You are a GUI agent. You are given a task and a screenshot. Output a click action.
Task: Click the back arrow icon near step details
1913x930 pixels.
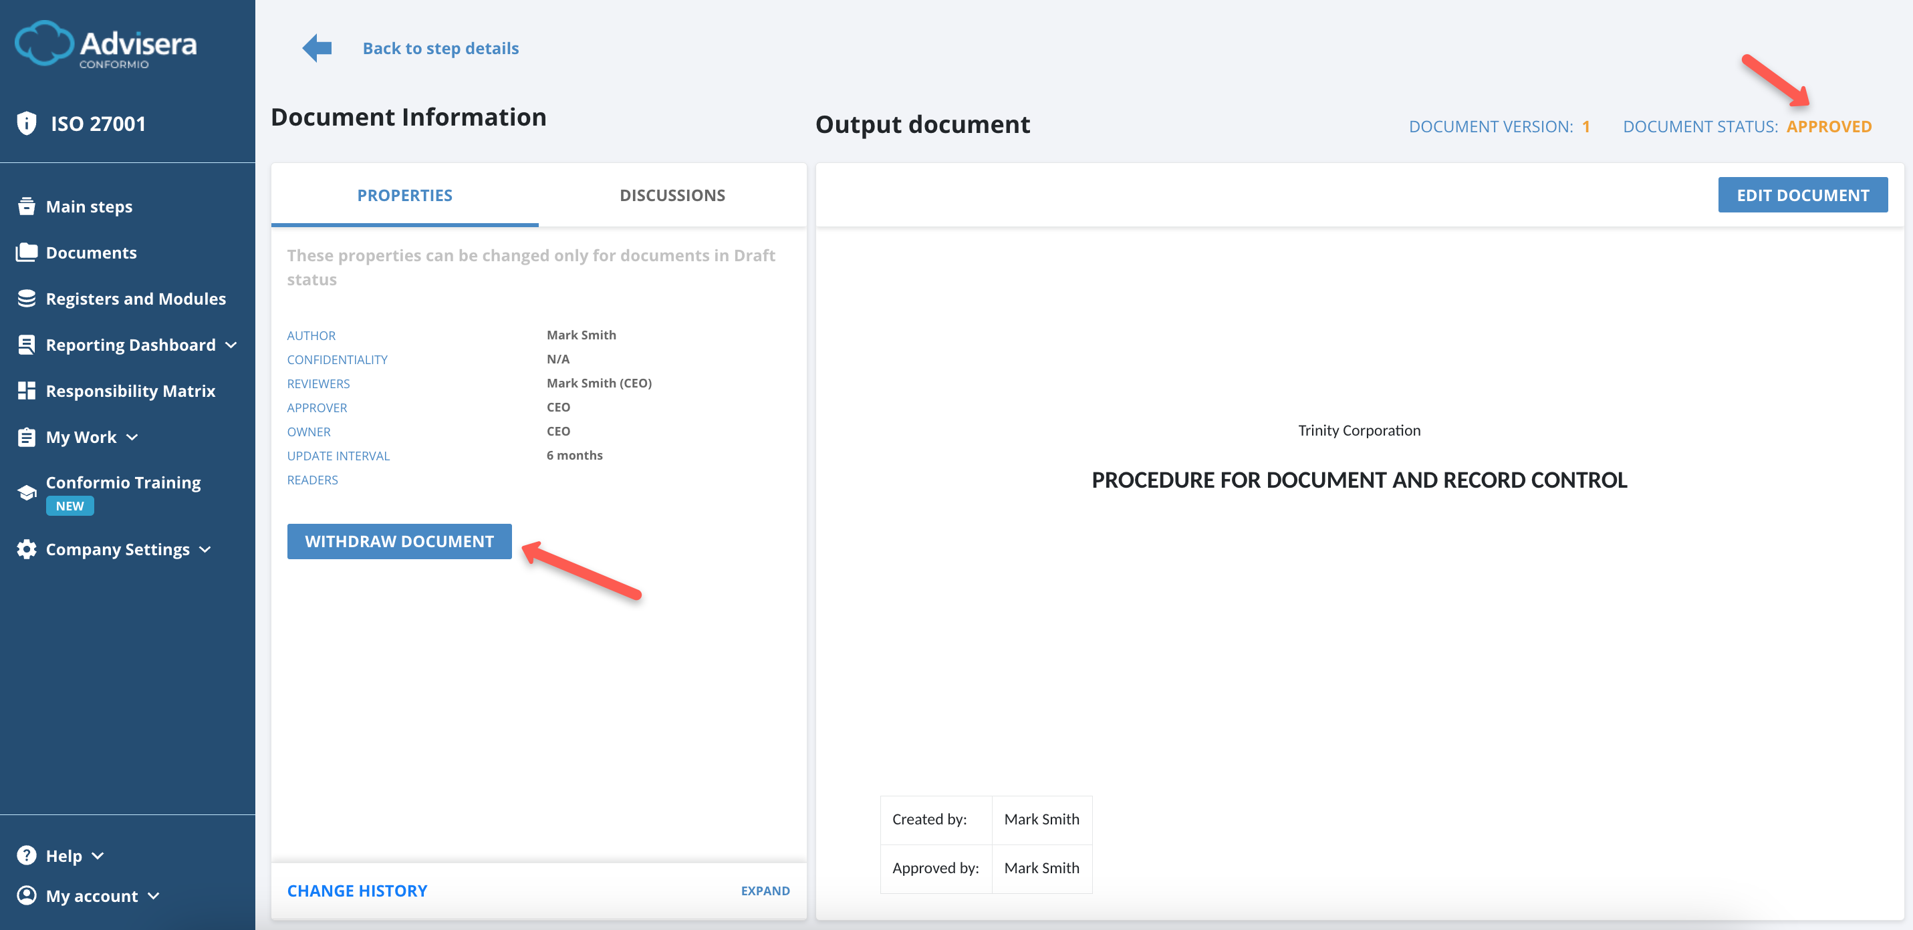pos(316,47)
